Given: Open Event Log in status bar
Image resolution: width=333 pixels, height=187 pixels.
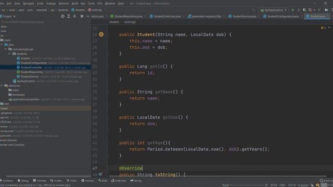Looking at the screenshot, I should click(327, 181).
